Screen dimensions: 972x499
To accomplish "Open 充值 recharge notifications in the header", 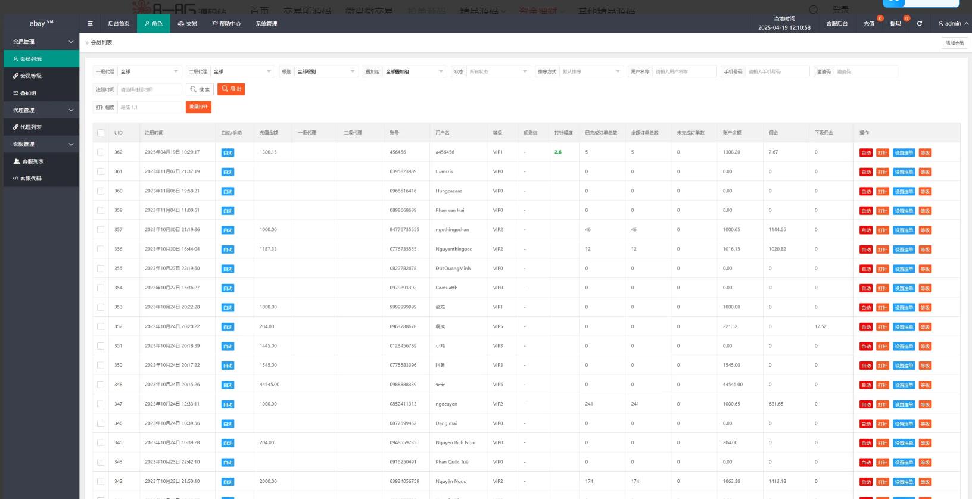I will [x=869, y=24].
